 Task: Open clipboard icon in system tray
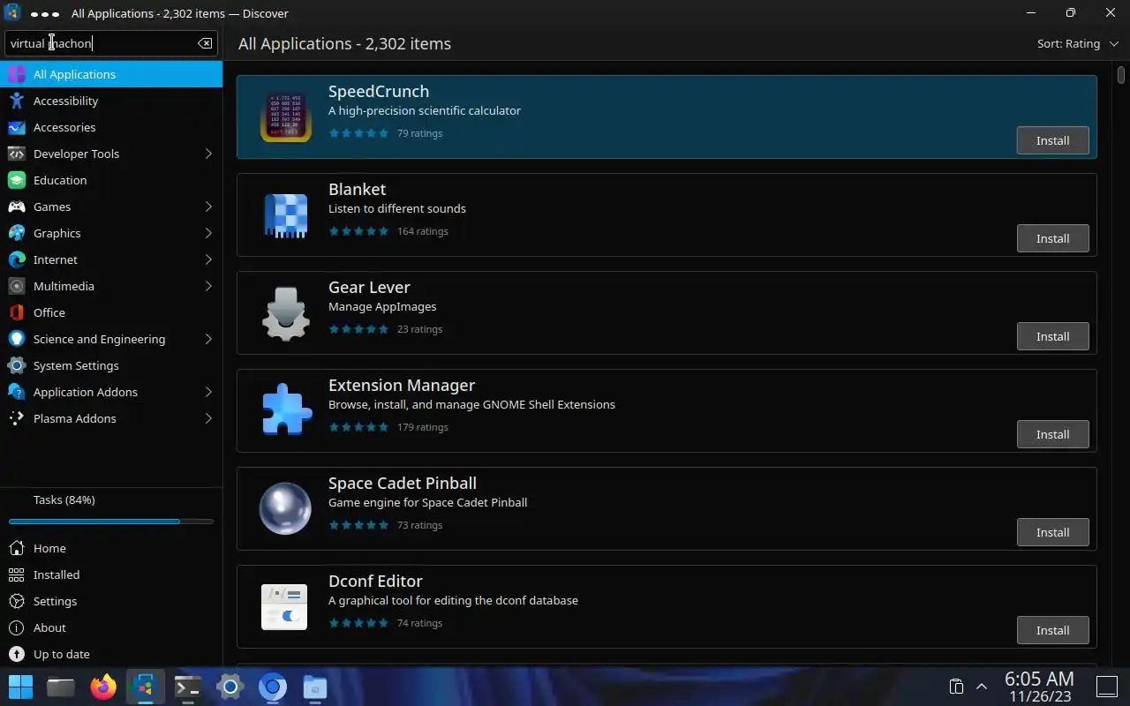coord(955,687)
